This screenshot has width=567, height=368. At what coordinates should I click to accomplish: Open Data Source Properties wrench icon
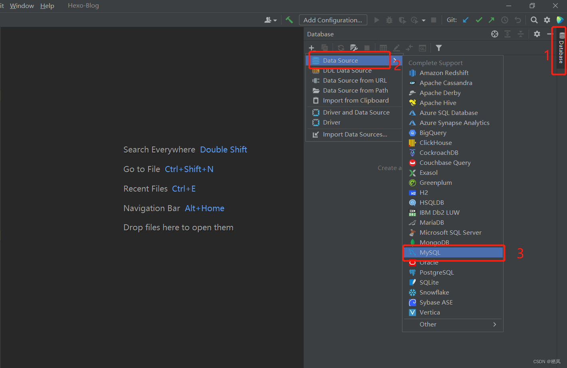354,48
